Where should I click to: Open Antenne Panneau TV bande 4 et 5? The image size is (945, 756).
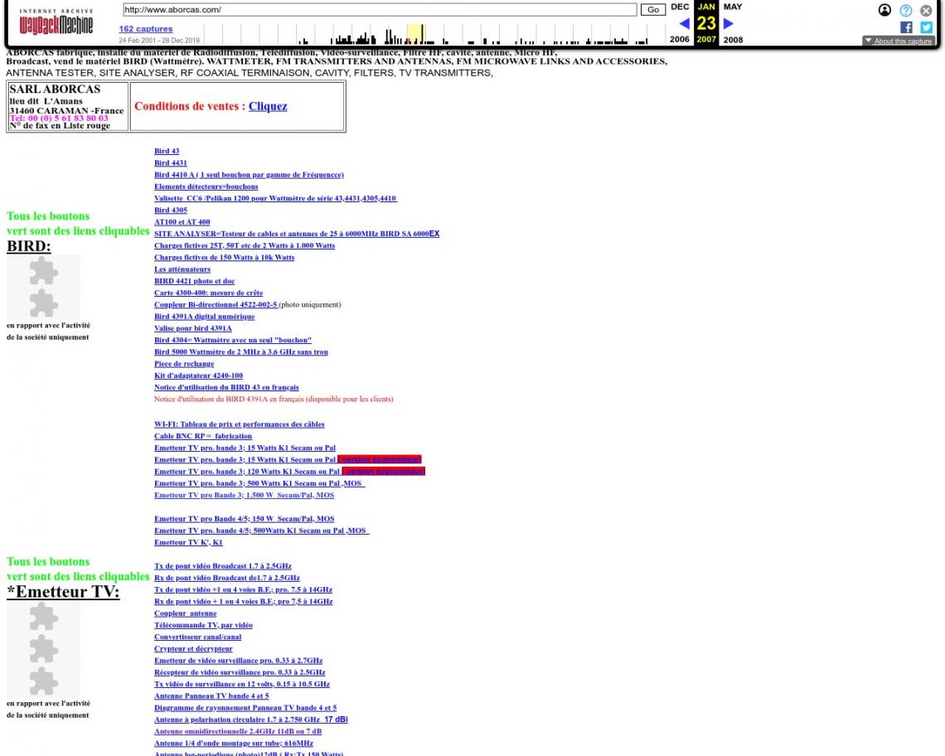point(211,696)
